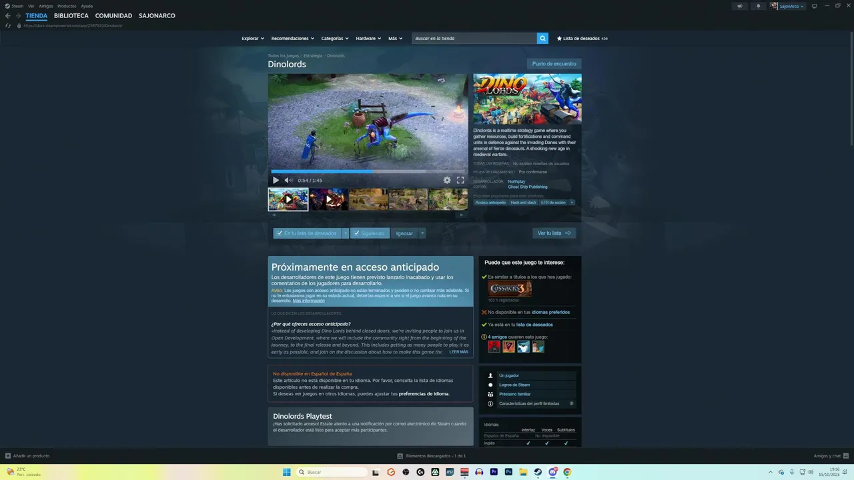The width and height of the screenshot is (854, 480).
Task: Switch to Big Picture mode icon
Action: coord(814,6)
